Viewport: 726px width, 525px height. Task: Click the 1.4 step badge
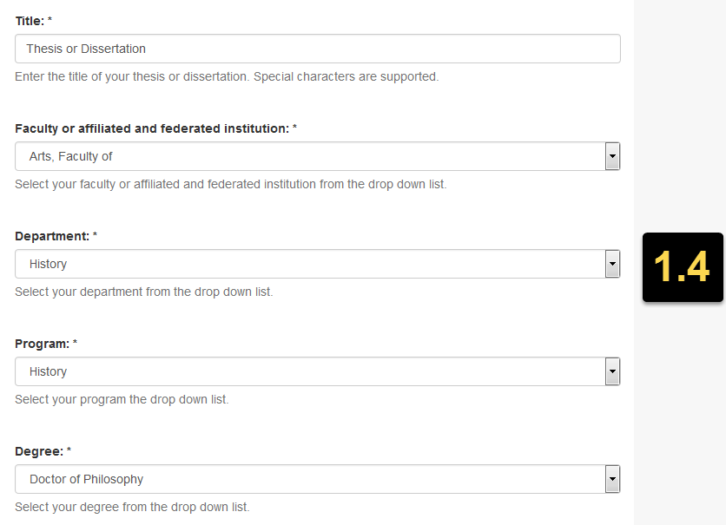click(683, 267)
